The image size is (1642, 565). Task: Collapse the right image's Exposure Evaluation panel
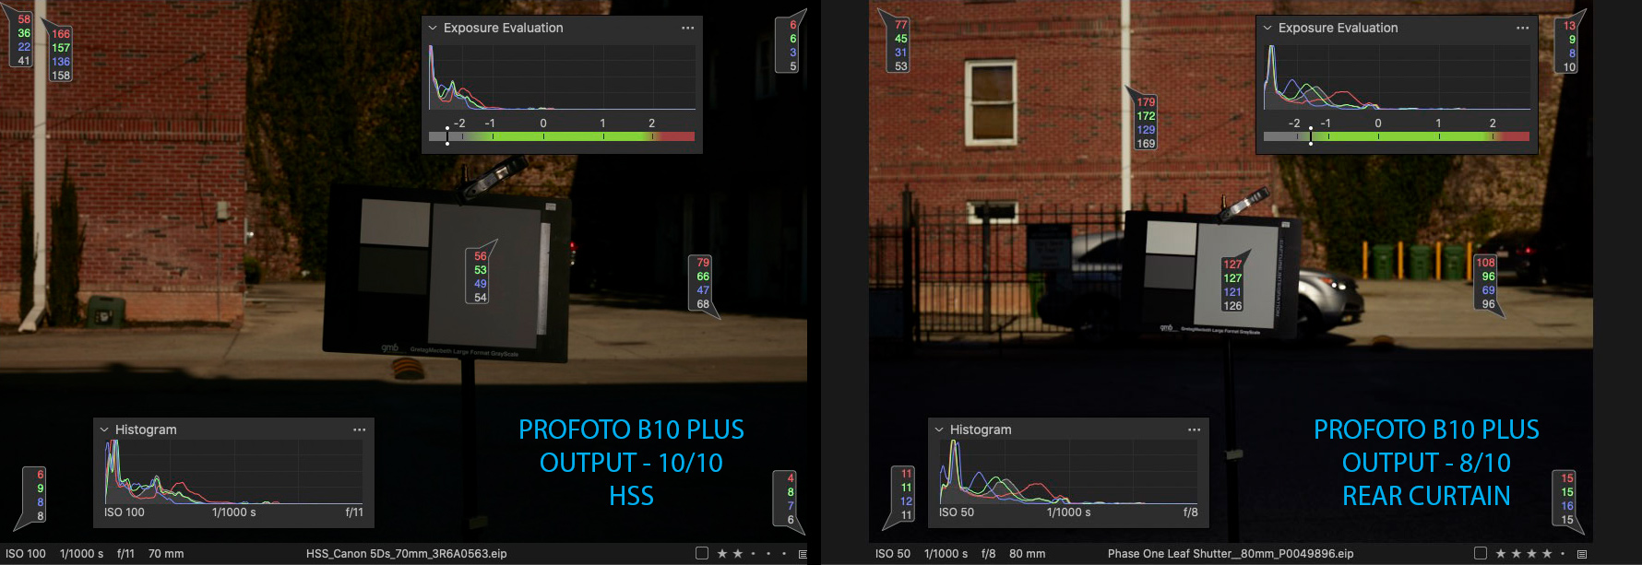(1267, 28)
